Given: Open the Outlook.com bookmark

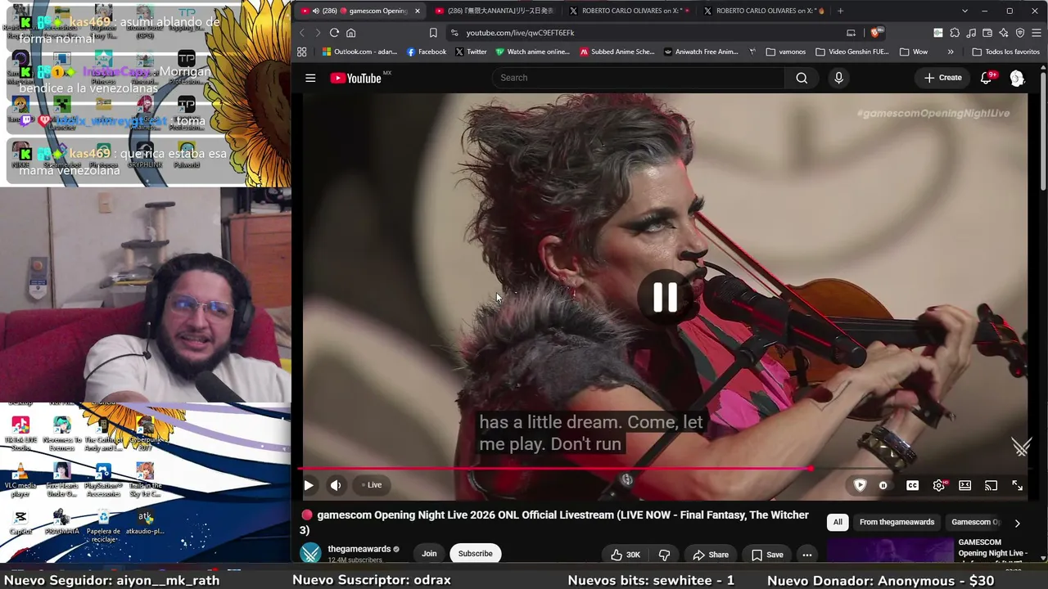Looking at the screenshot, I should point(360,52).
